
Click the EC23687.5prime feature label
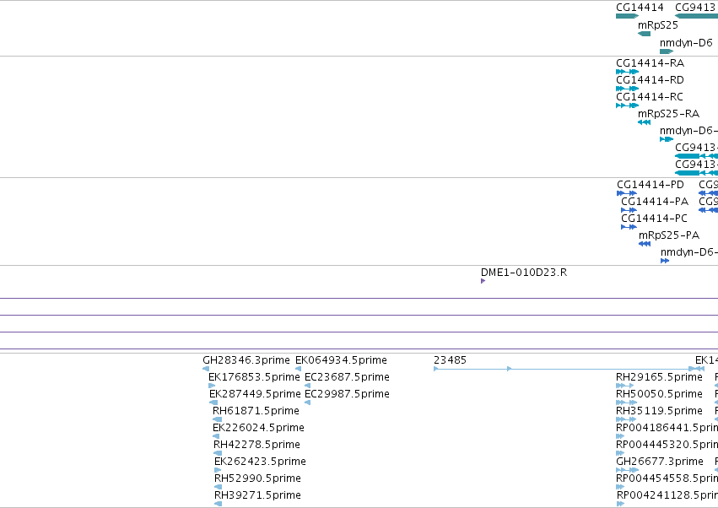347,377
